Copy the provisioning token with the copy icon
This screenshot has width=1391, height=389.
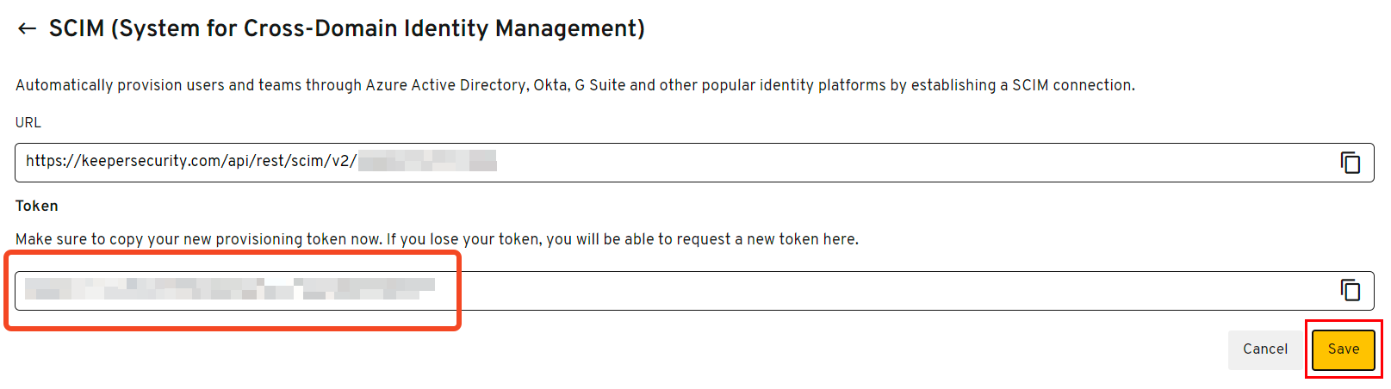(x=1350, y=290)
